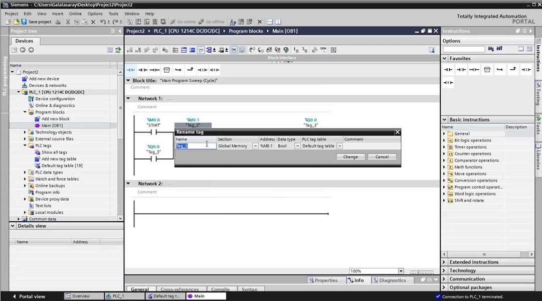Insert normally closed contact from editor favorites
This screenshot has width=542, height=301.
pyautogui.click(x=143, y=70)
